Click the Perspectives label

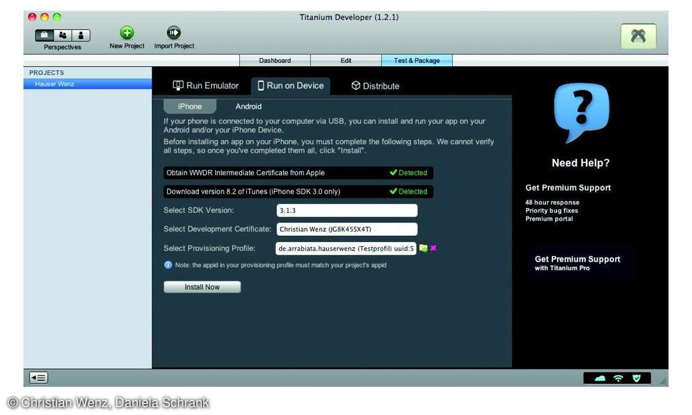(x=63, y=47)
